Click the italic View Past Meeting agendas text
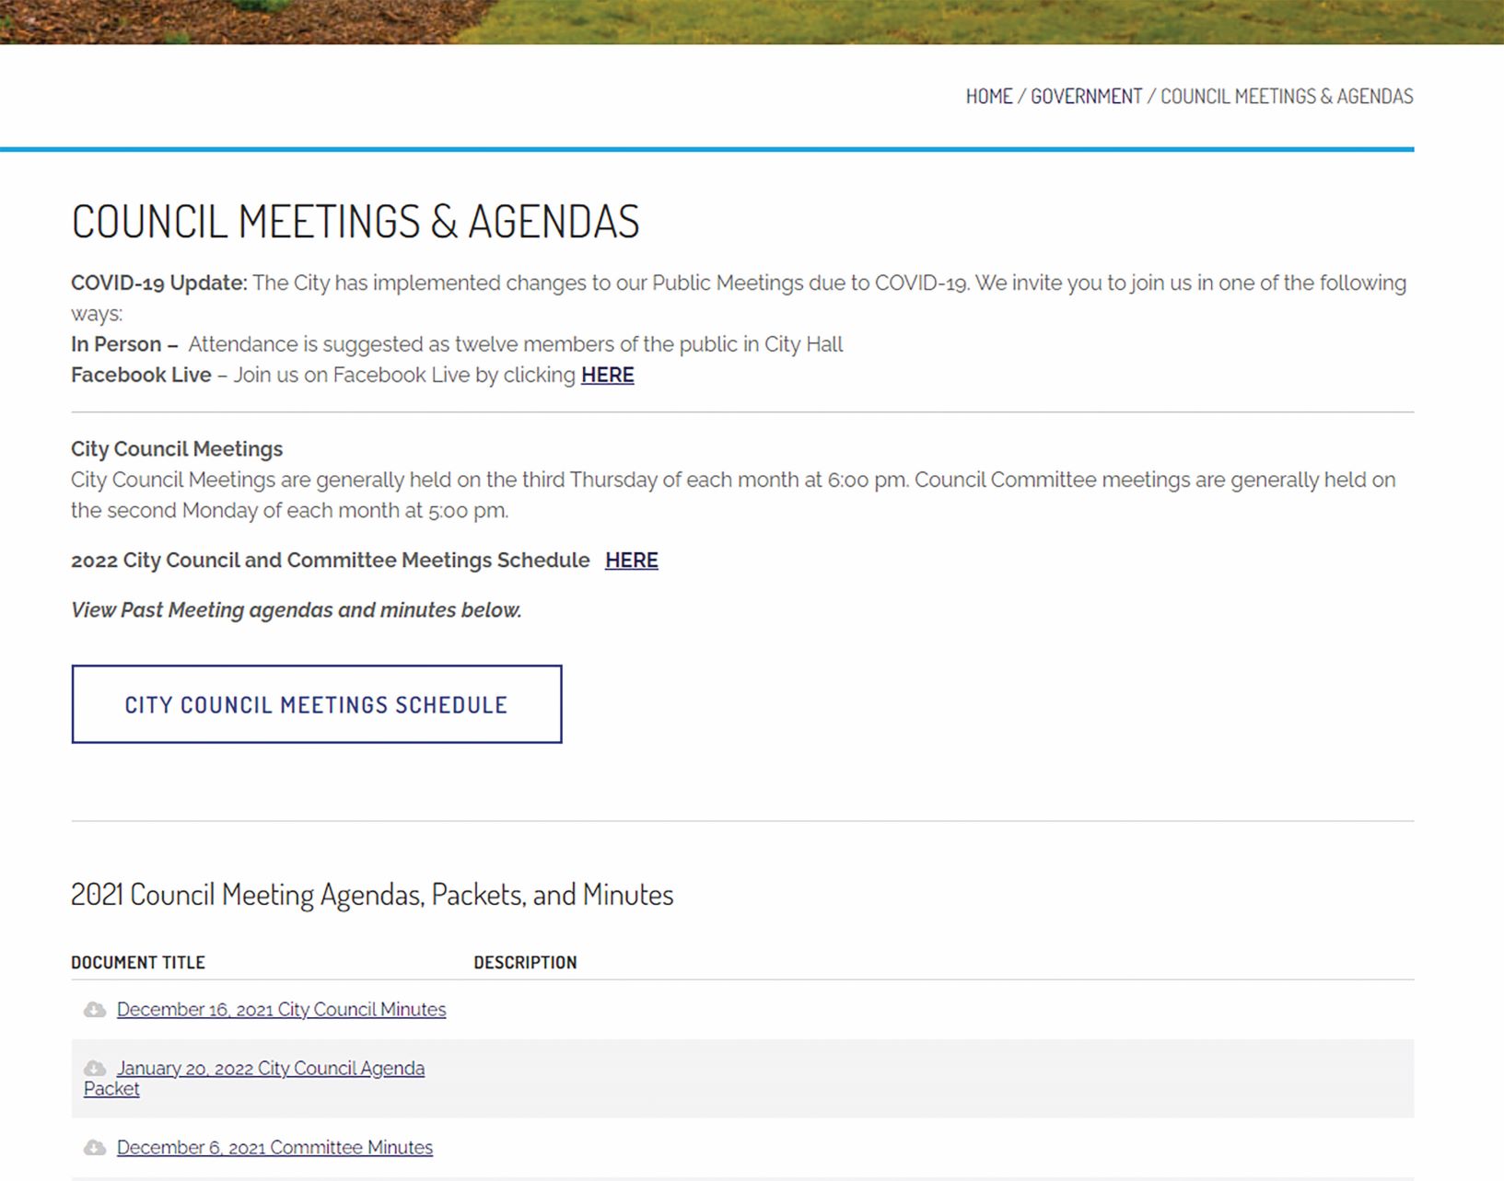This screenshot has height=1181, width=1504. coord(296,610)
